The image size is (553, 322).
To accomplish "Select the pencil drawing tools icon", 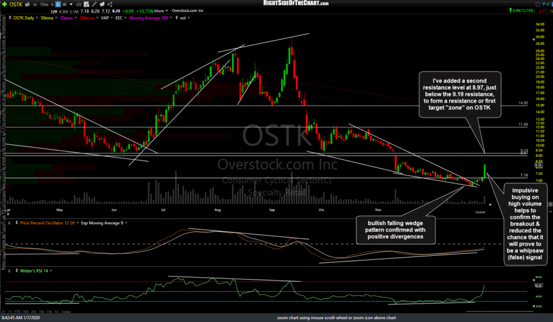I will (94, 4).
